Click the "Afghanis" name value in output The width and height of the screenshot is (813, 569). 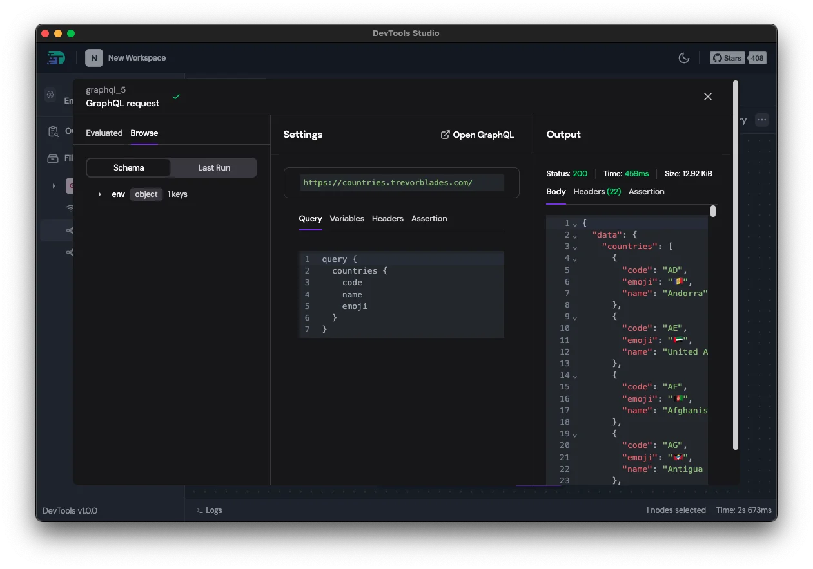(685, 411)
